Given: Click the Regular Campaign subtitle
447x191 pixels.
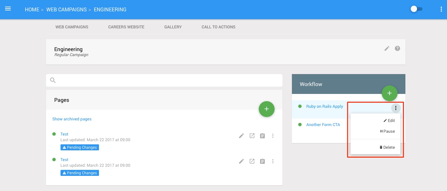Looking at the screenshot, I should (x=71, y=55).
